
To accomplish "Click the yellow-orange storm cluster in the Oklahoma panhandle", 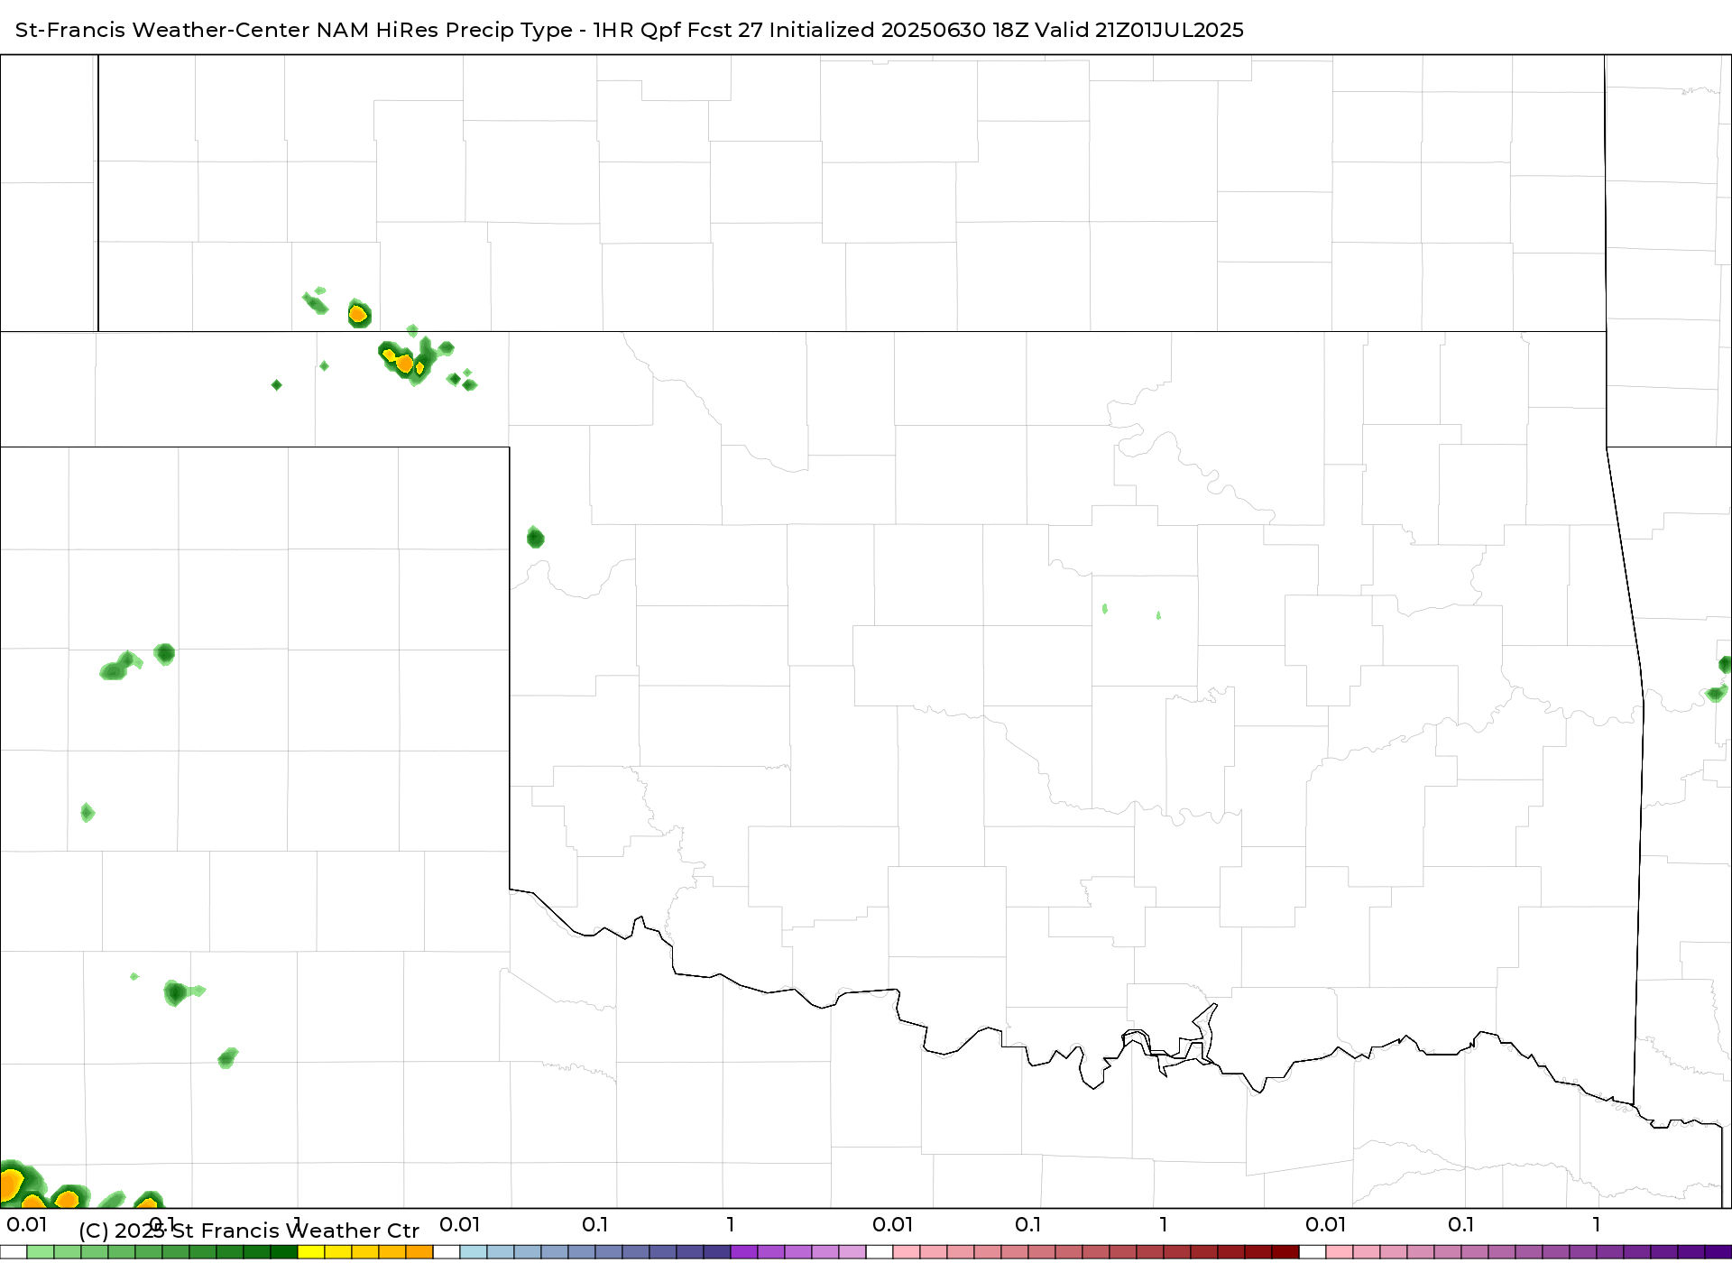I will pos(406,361).
